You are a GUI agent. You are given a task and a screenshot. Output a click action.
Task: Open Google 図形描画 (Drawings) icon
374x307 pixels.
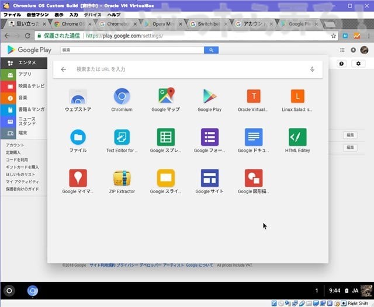click(253, 182)
